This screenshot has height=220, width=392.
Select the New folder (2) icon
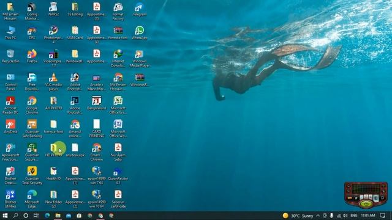tap(53, 199)
